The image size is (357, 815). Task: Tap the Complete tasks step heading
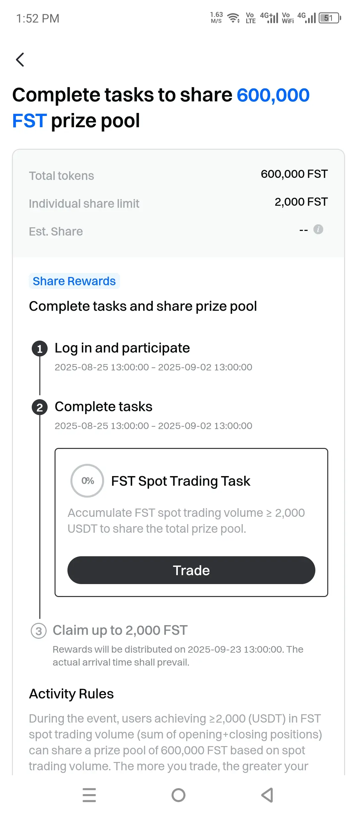(103, 407)
